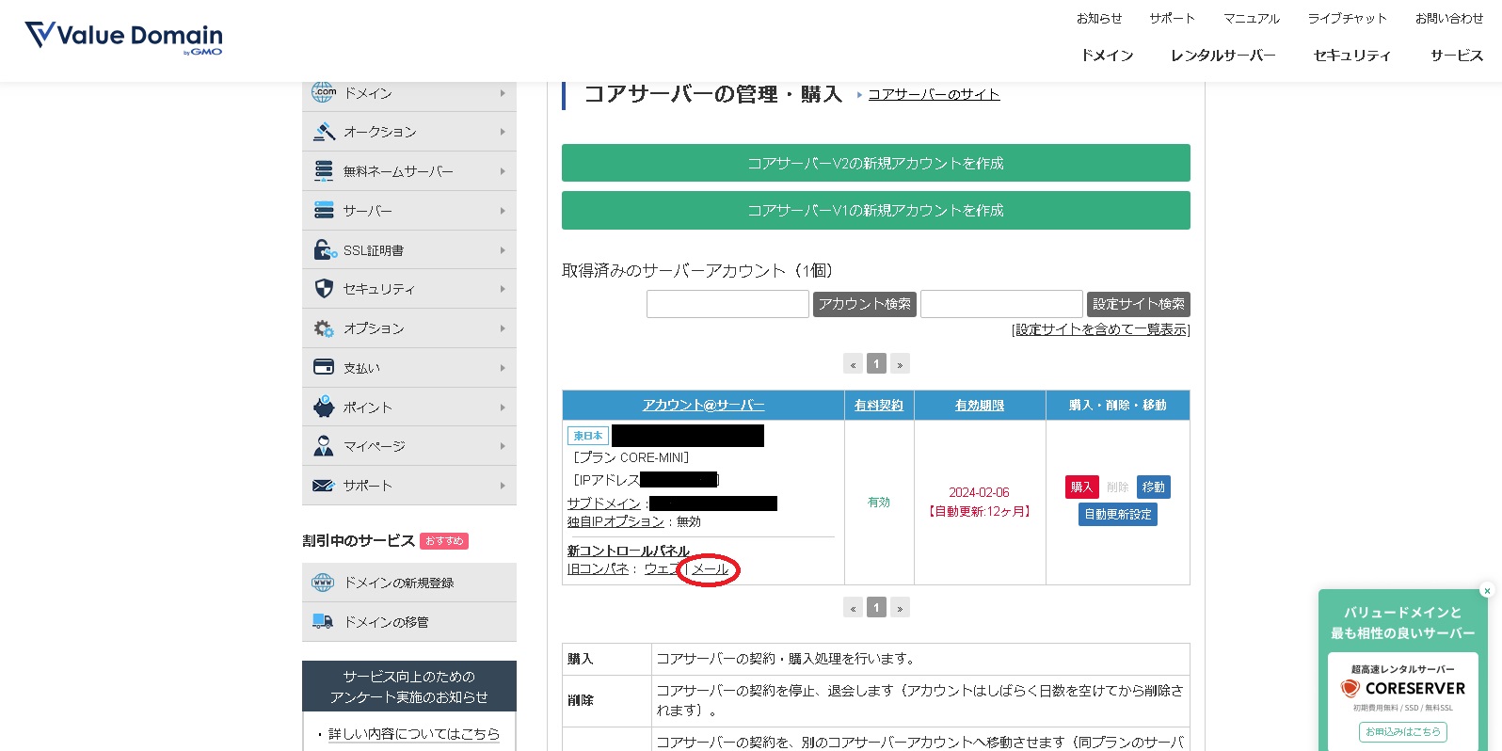Sort by 有効期限 column header

[x=979, y=406]
